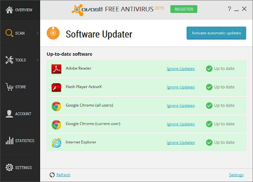Expand the Scan submenu arrow

[x=38, y=33]
